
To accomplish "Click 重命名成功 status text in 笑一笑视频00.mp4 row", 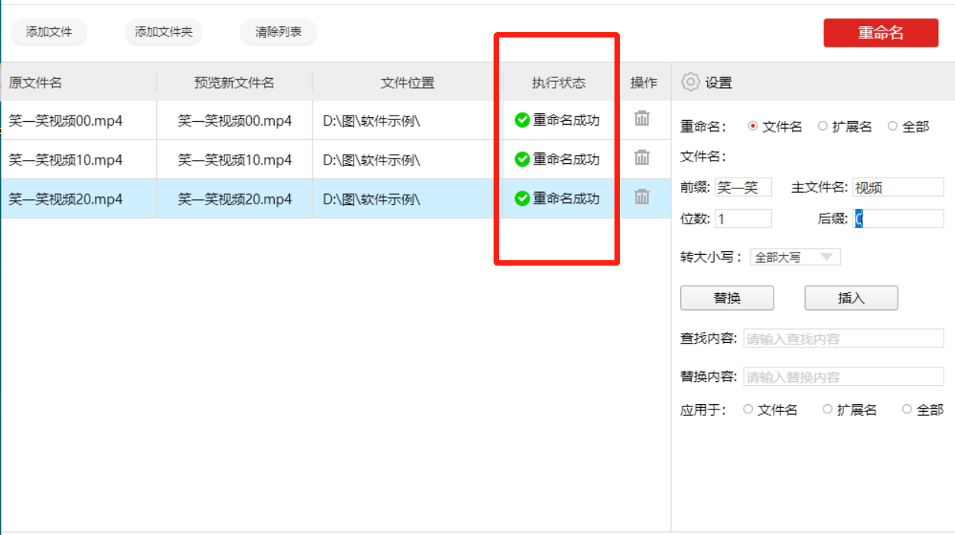I will pos(566,120).
